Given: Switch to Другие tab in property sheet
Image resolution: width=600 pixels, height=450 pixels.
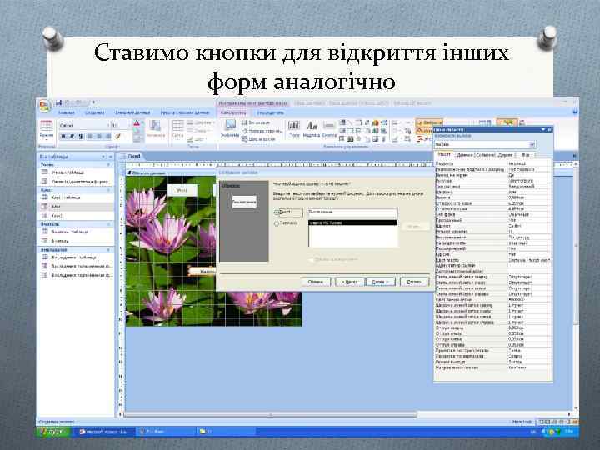Looking at the screenshot, I should pyautogui.click(x=505, y=155).
